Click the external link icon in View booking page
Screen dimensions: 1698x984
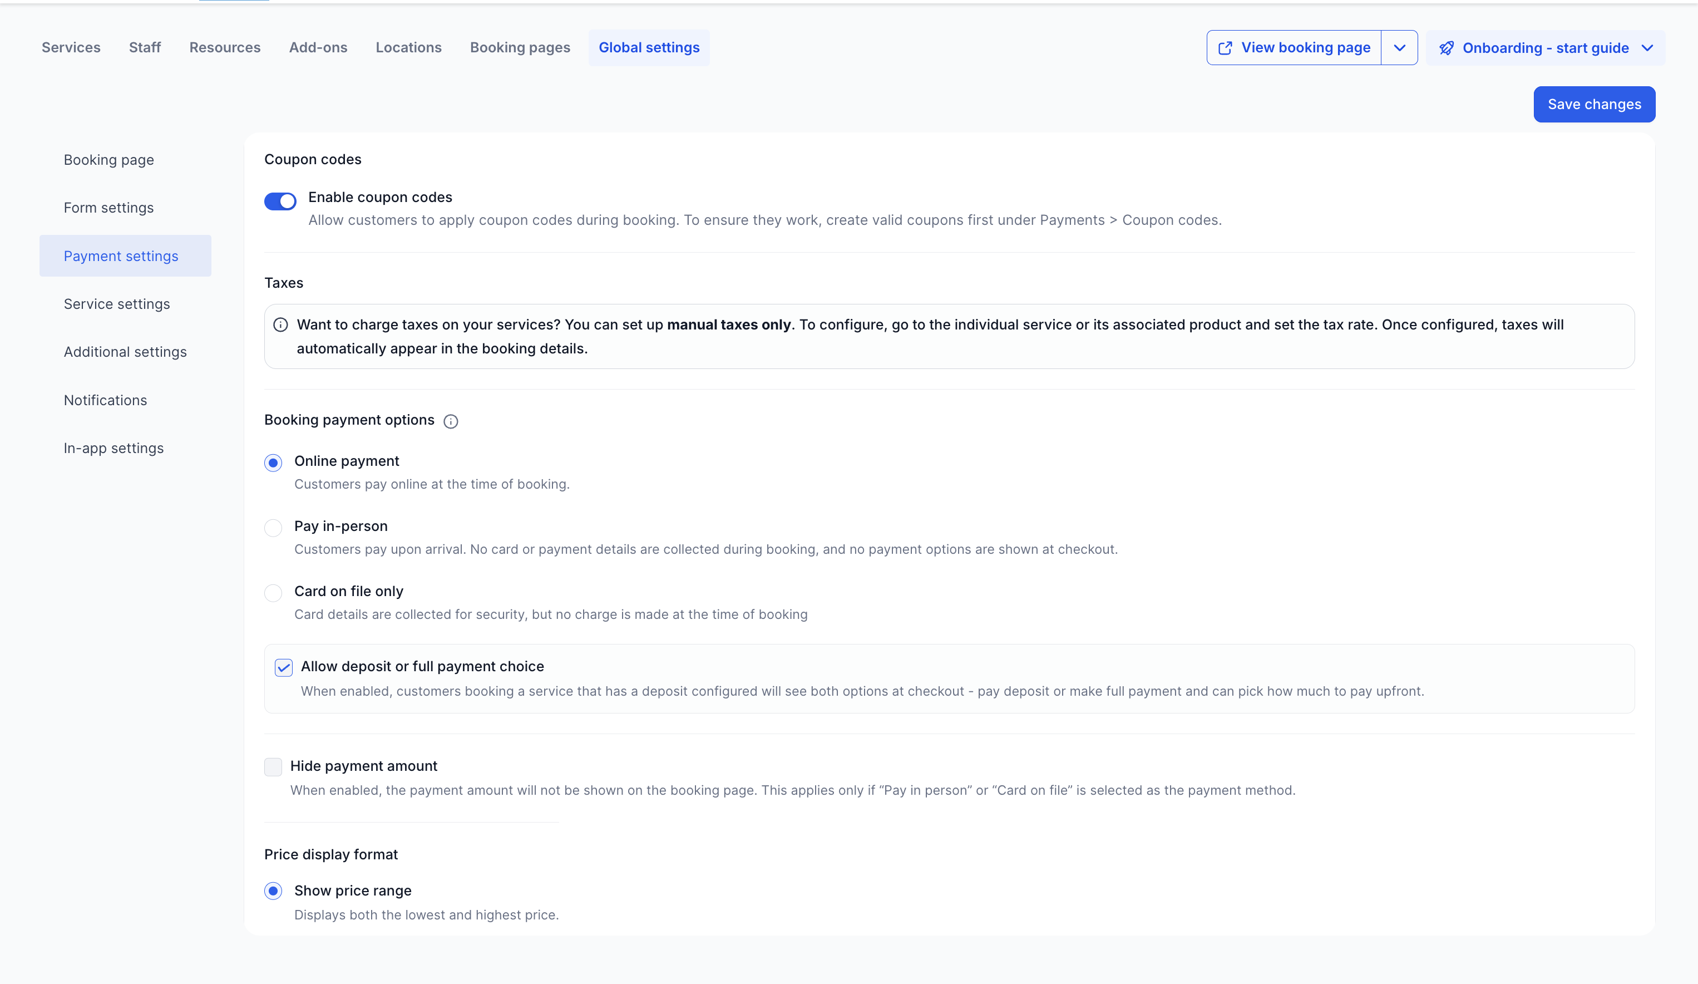point(1226,48)
